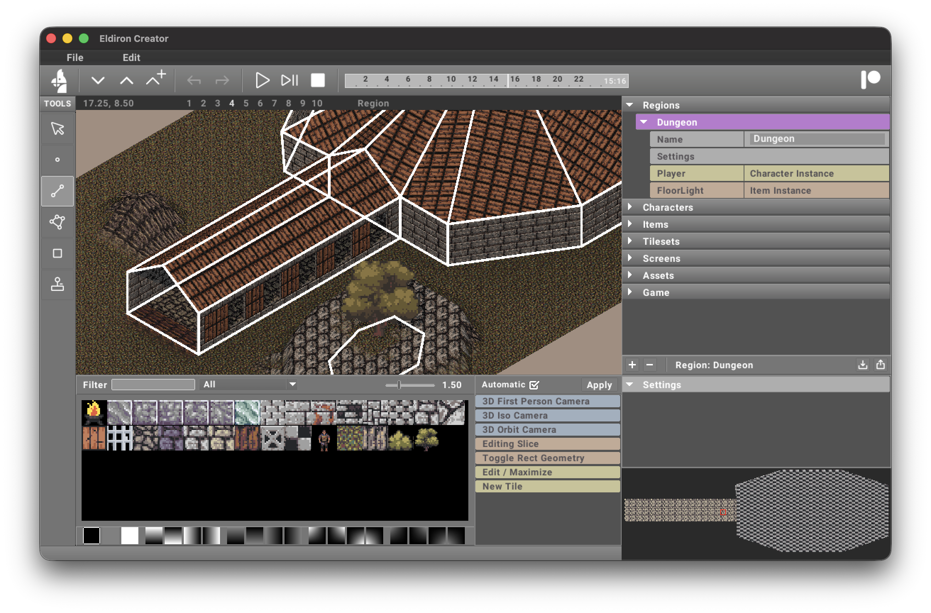Expand the Characters section

tap(630, 207)
